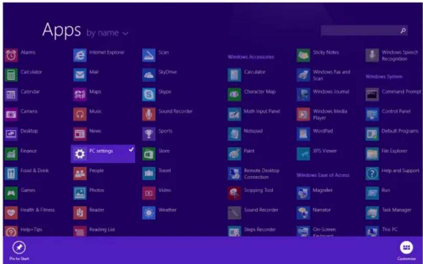Image resolution: width=423 pixels, height=264 pixels.
Task: Open the File Explorer icon
Action: pos(372,154)
